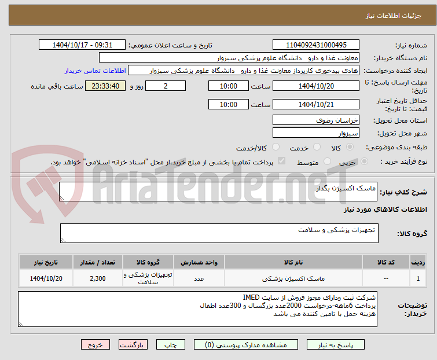Open the اطلاعات تماس خریدار link
This screenshot has height=360, width=437.
[x=96, y=71]
